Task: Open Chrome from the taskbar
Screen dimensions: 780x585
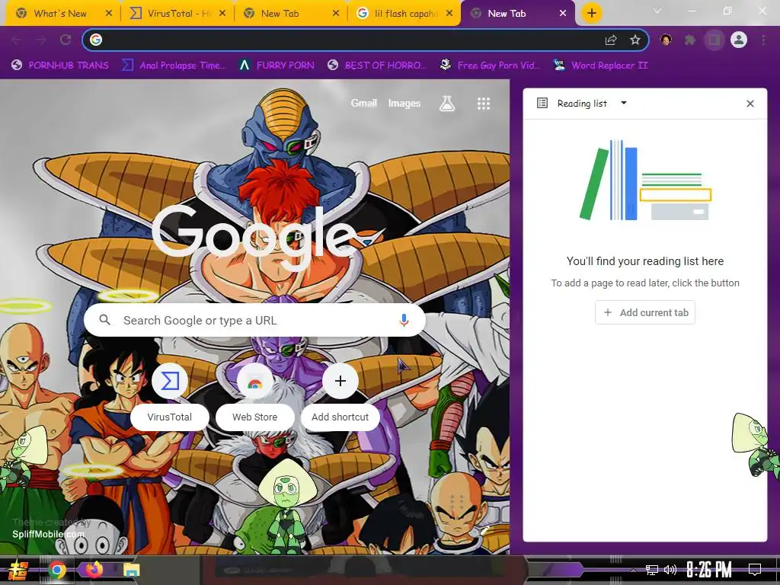Action: point(56,570)
